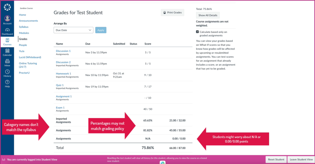The image size is (315, 164).
Task: Open ProctorU in course navigation
Action: point(24,73)
